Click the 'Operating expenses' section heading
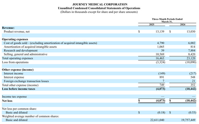 point(15,39)
